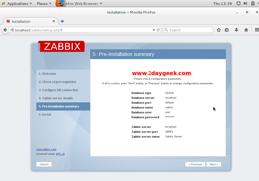Go to step 3. Configure DB connection
This screenshot has width=259, height=181.
click(x=58, y=90)
